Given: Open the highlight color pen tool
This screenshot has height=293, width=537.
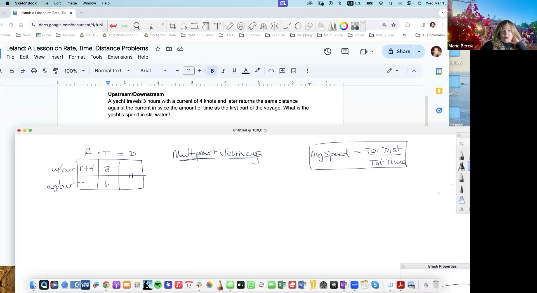Looking at the screenshot, I should pos(258,71).
